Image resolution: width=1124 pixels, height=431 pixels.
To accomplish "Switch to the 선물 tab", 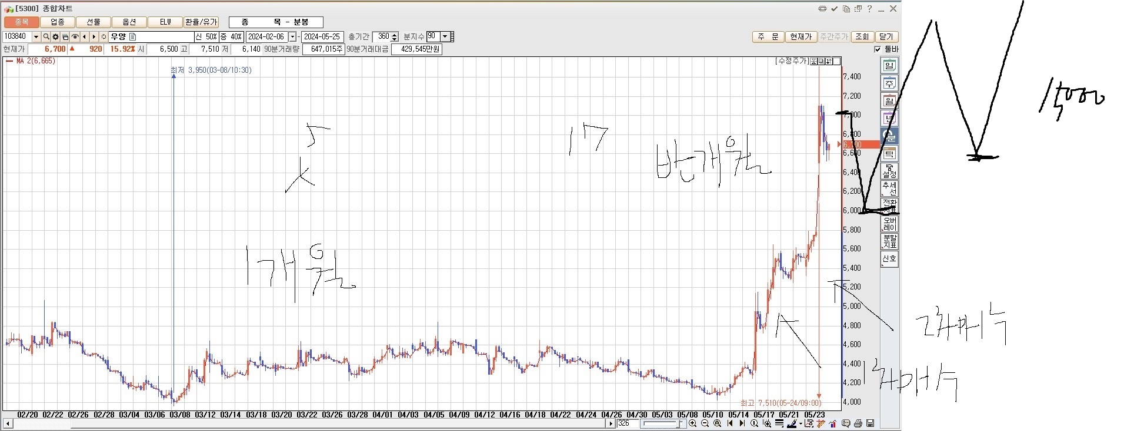I will coord(94,22).
